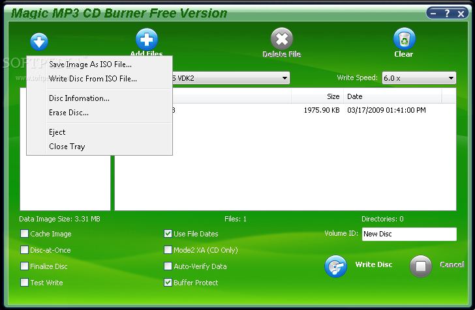Viewport: 475px width, 310px height.
Task: Select Eject from the menu
Action: point(57,132)
